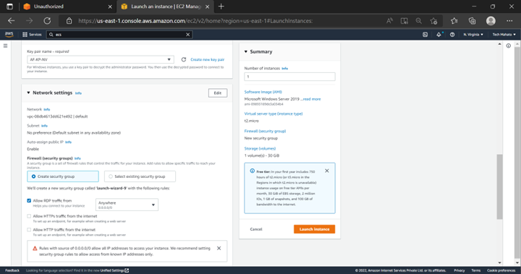Click the Number of instances field
This screenshot has height=274, width=521.
coord(289,77)
